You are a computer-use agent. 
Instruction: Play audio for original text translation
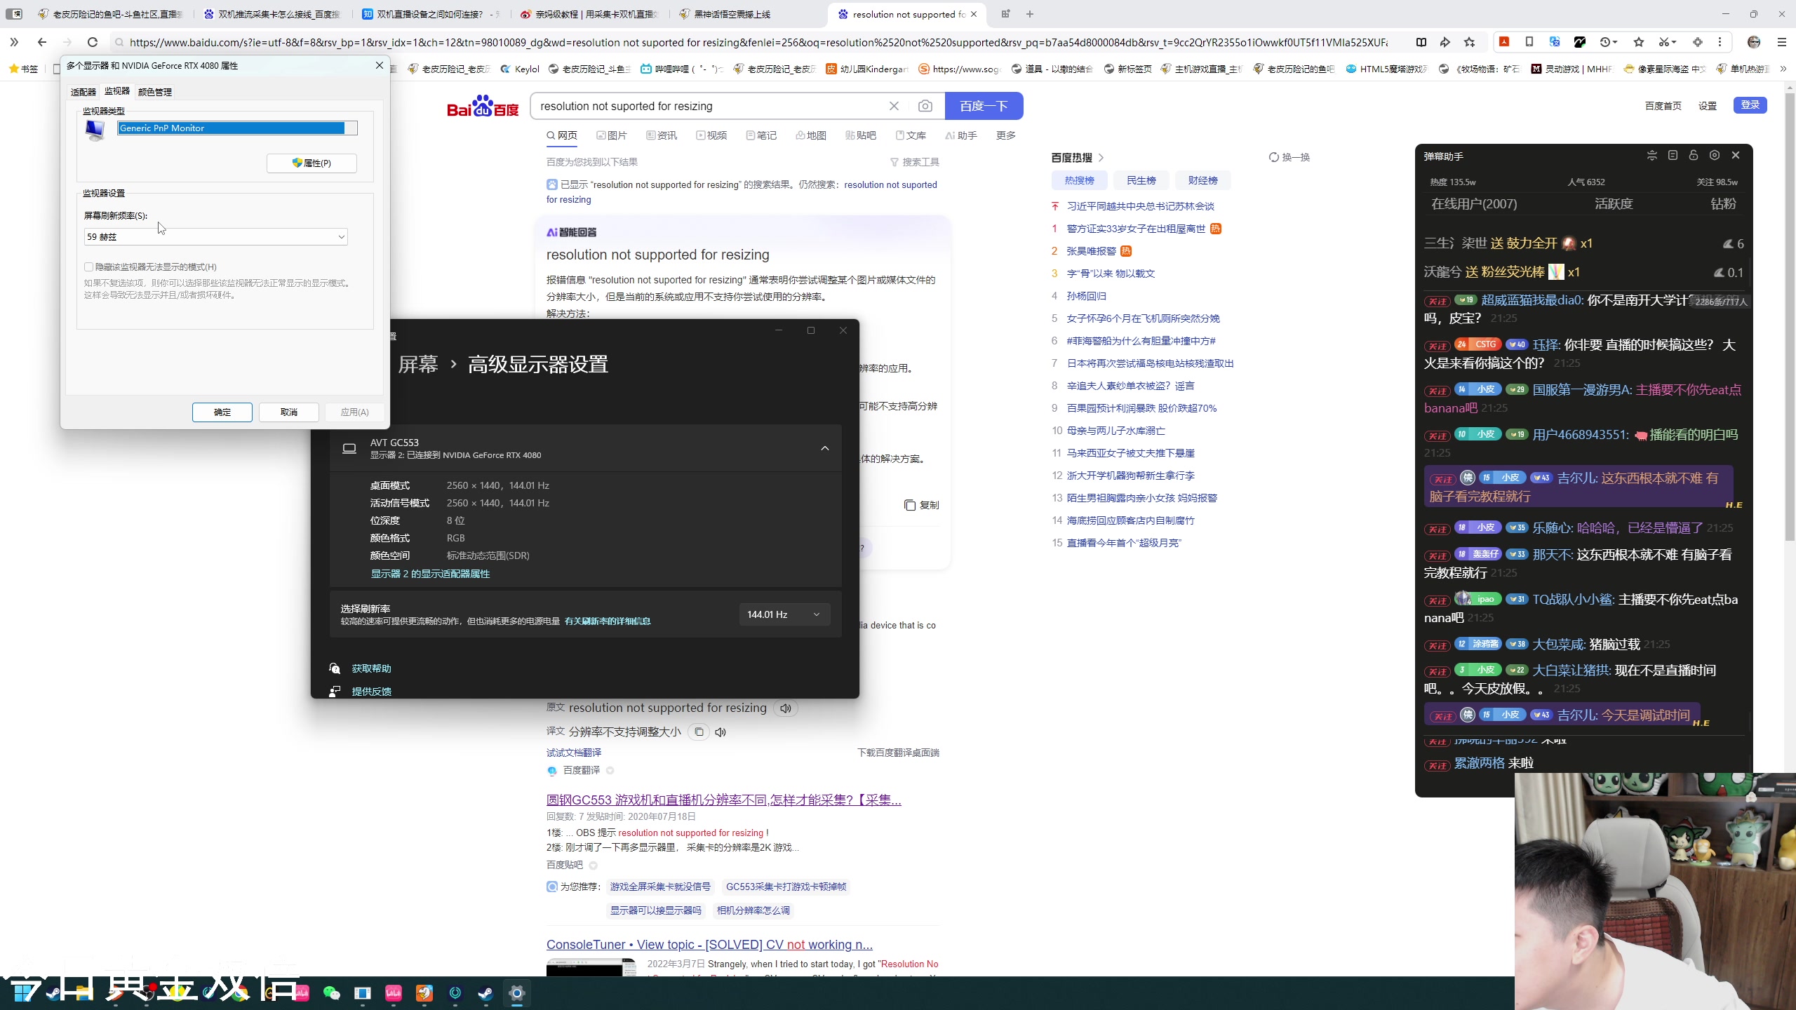(786, 708)
